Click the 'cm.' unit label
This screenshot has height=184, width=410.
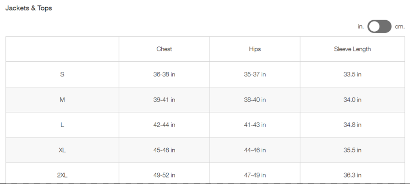point(400,27)
